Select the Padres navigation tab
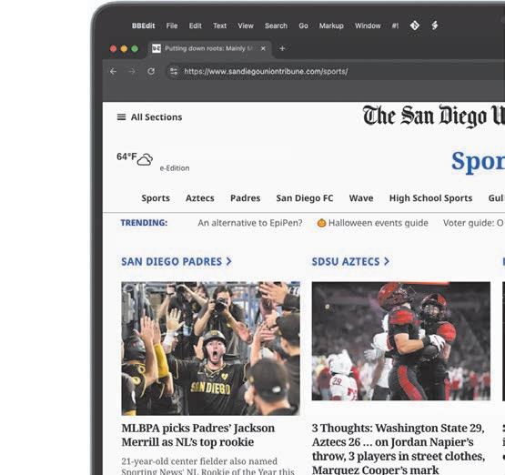Viewport: 505px width, 475px height. pyautogui.click(x=245, y=198)
